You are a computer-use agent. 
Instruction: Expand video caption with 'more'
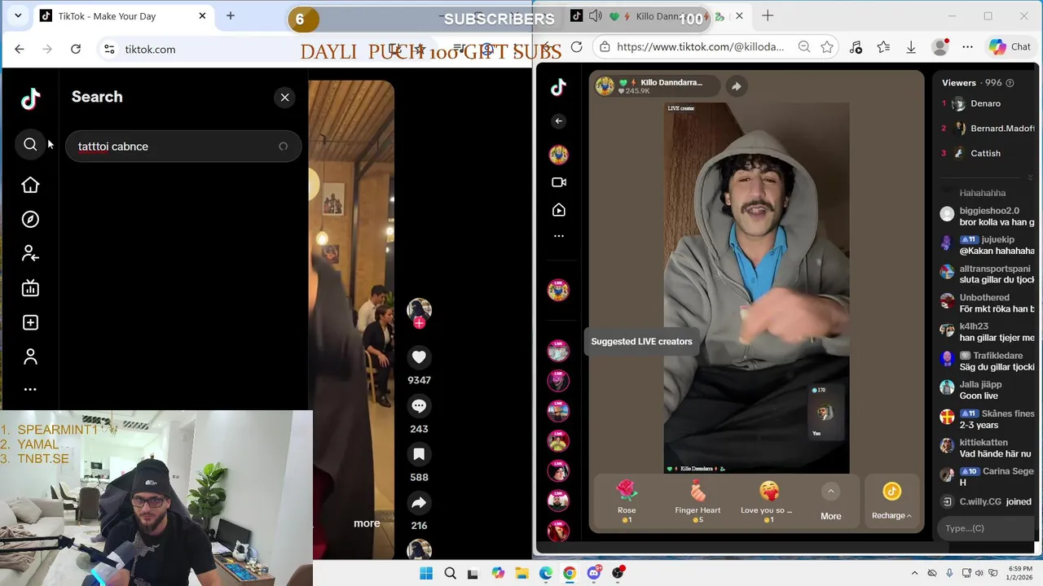[x=367, y=523]
